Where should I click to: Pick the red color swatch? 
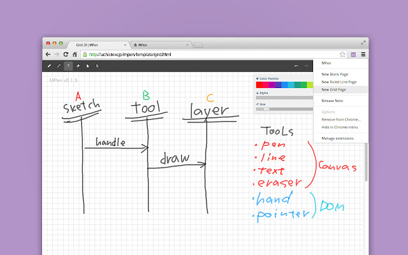(x=259, y=84)
